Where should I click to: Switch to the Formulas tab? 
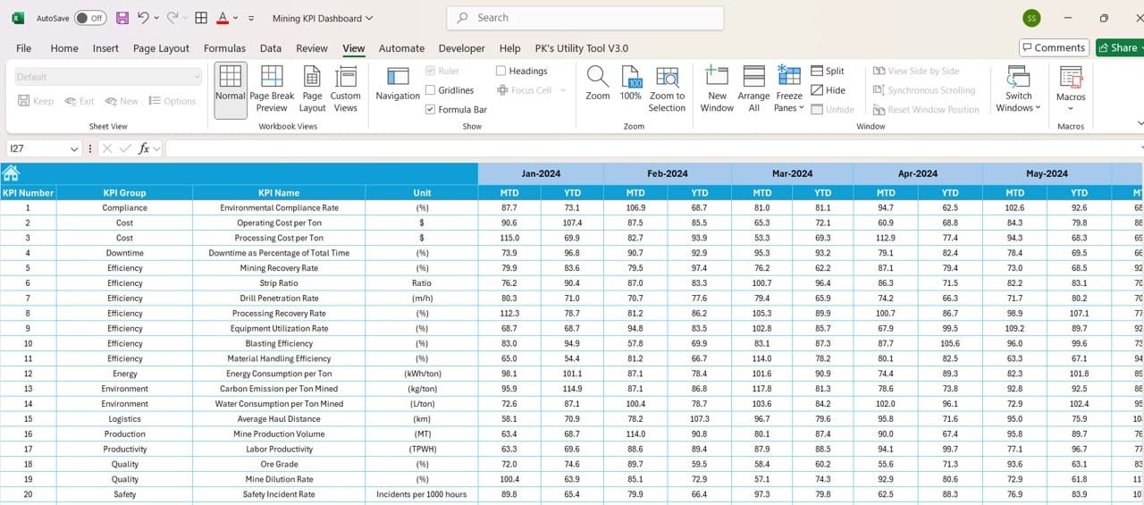pos(224,48)
